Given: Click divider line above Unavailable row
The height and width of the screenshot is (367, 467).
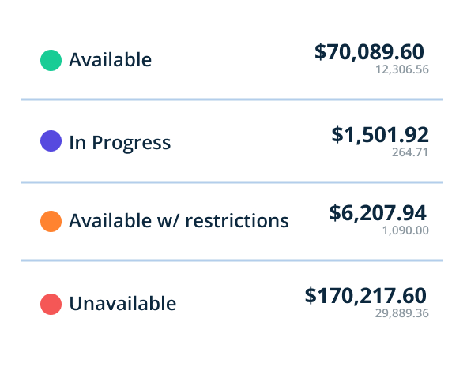Looking at the screenshot, I should (232, 260).
